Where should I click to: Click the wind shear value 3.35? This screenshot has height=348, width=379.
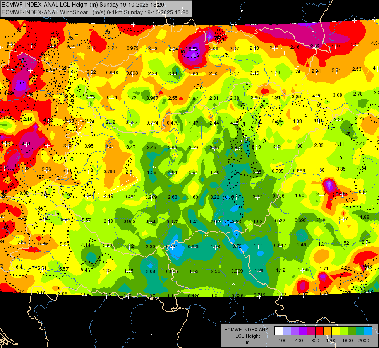341,169
